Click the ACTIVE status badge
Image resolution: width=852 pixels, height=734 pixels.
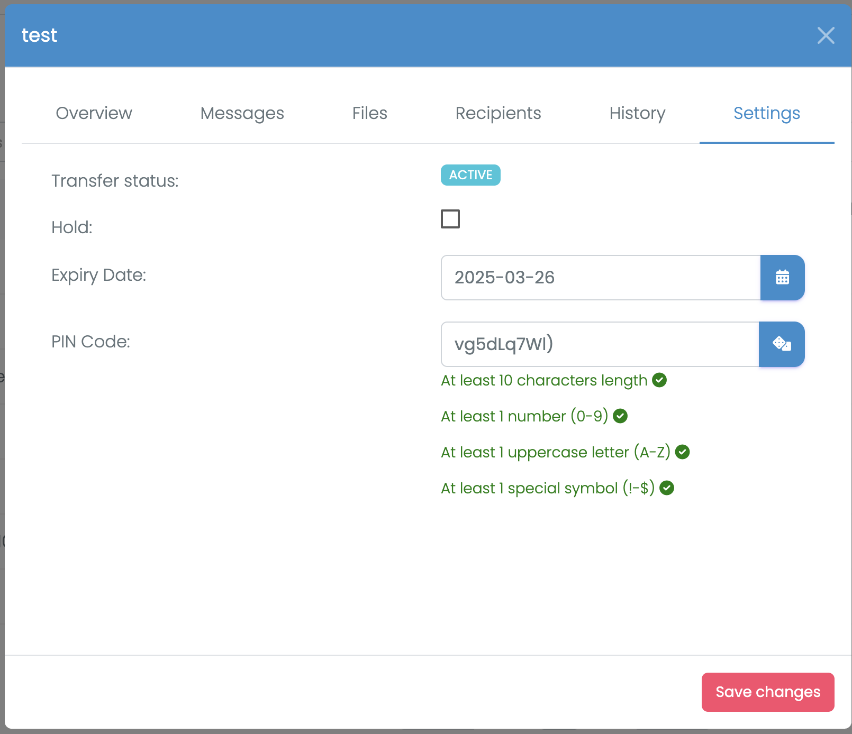(470, 175)
